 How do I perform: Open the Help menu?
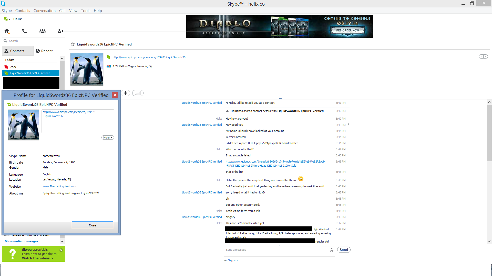pyautogui.click(x=98, y=10)
